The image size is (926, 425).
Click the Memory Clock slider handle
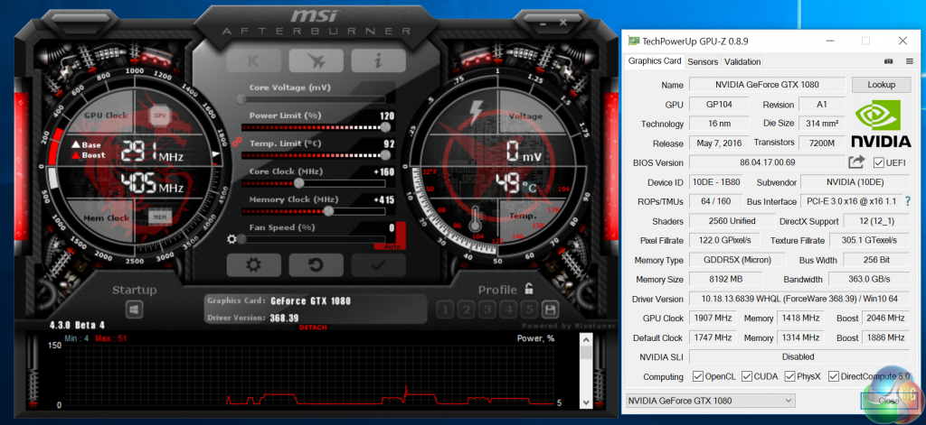[328, 211]
